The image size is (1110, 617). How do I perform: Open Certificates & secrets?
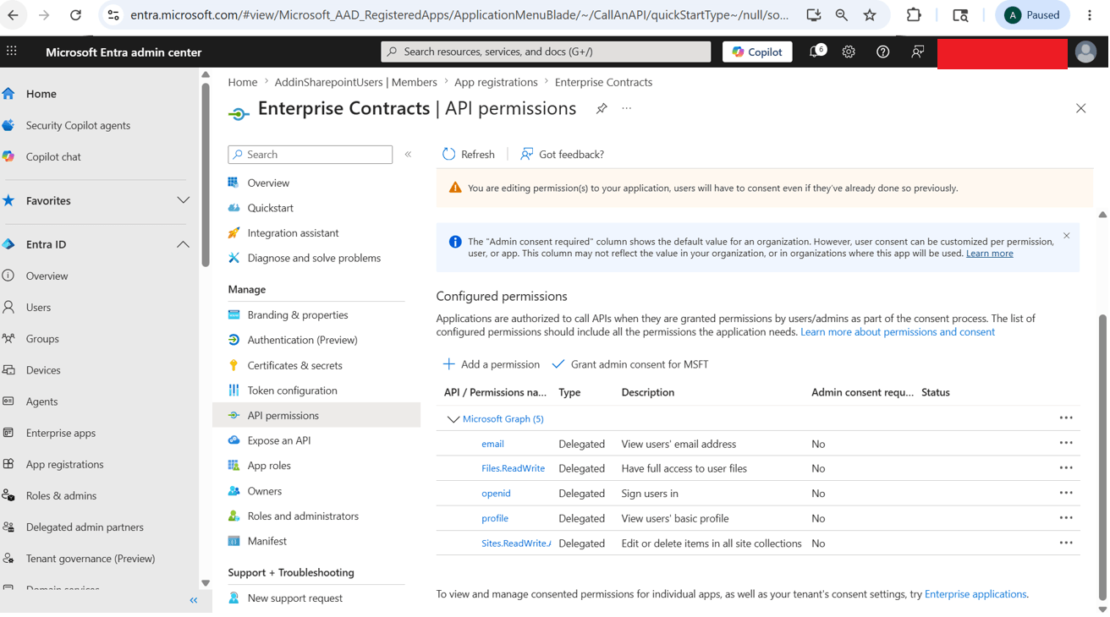pos(294,365)
